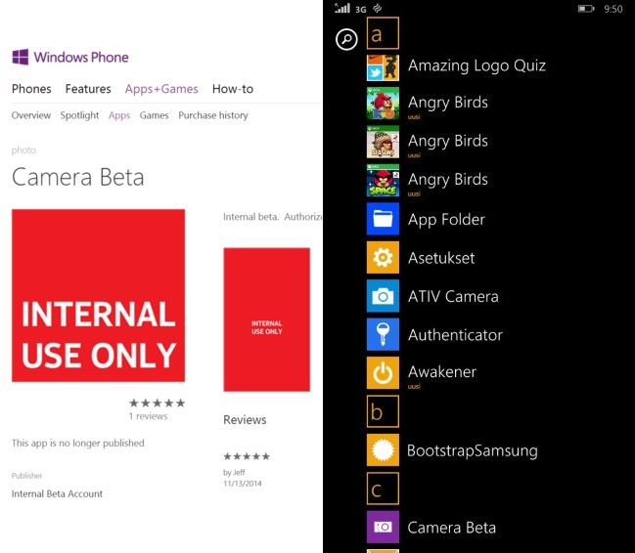Open the Phones menu
This screenshot has width=635, height=553.
31,89
